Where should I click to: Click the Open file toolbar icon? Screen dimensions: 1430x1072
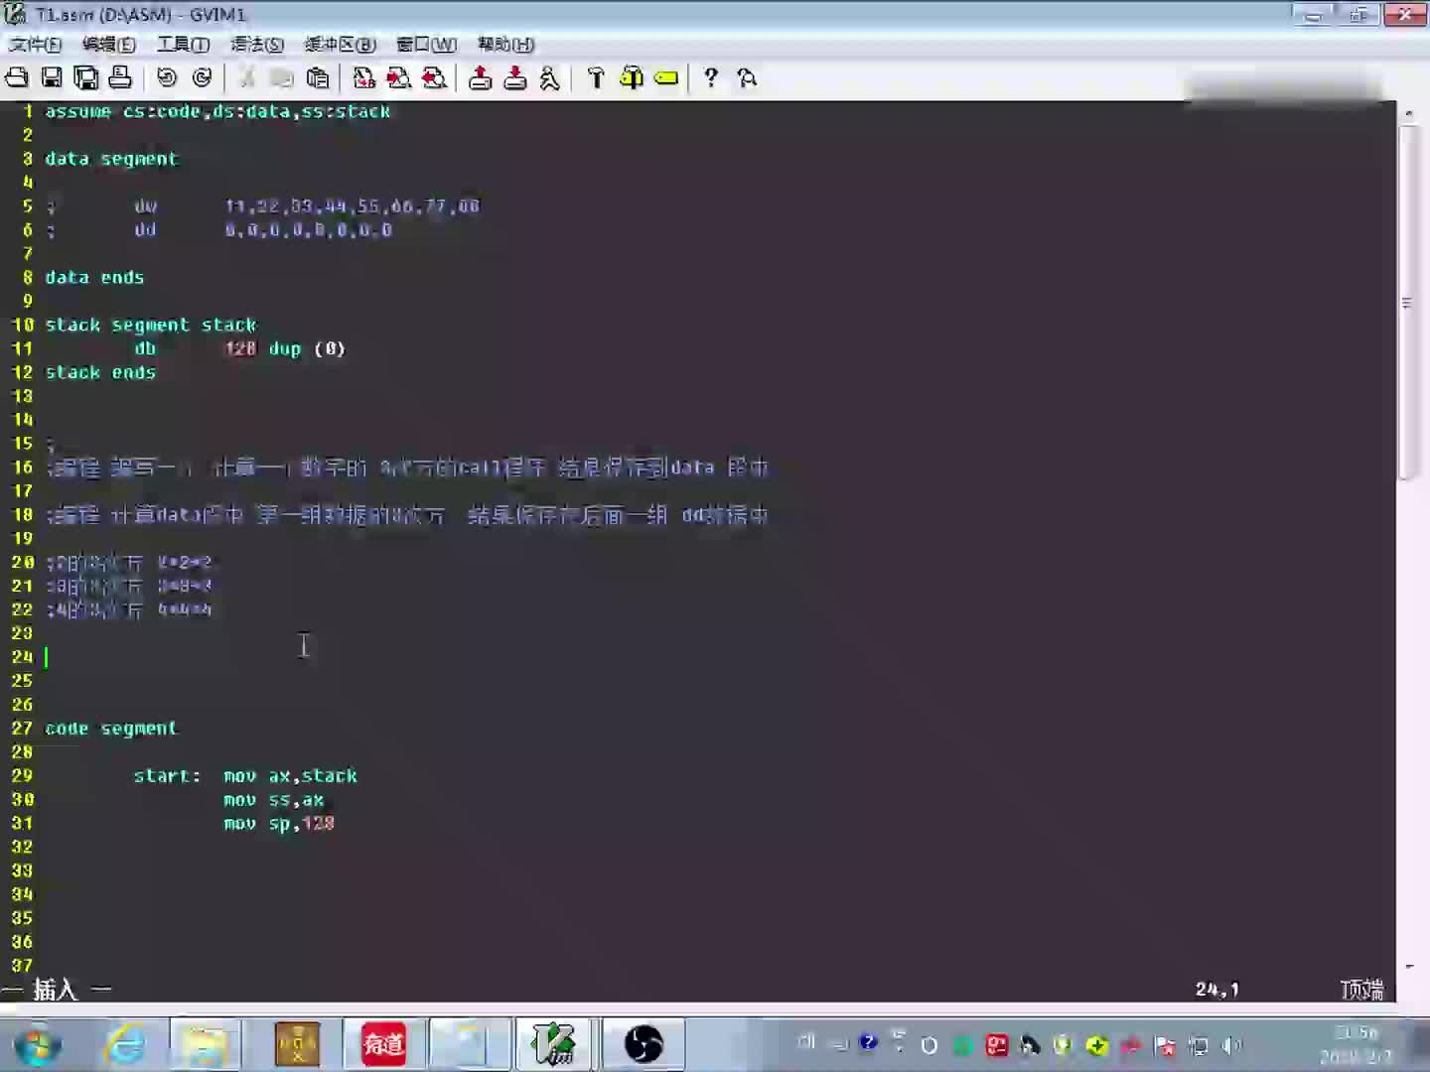click(x=17, y=77)
